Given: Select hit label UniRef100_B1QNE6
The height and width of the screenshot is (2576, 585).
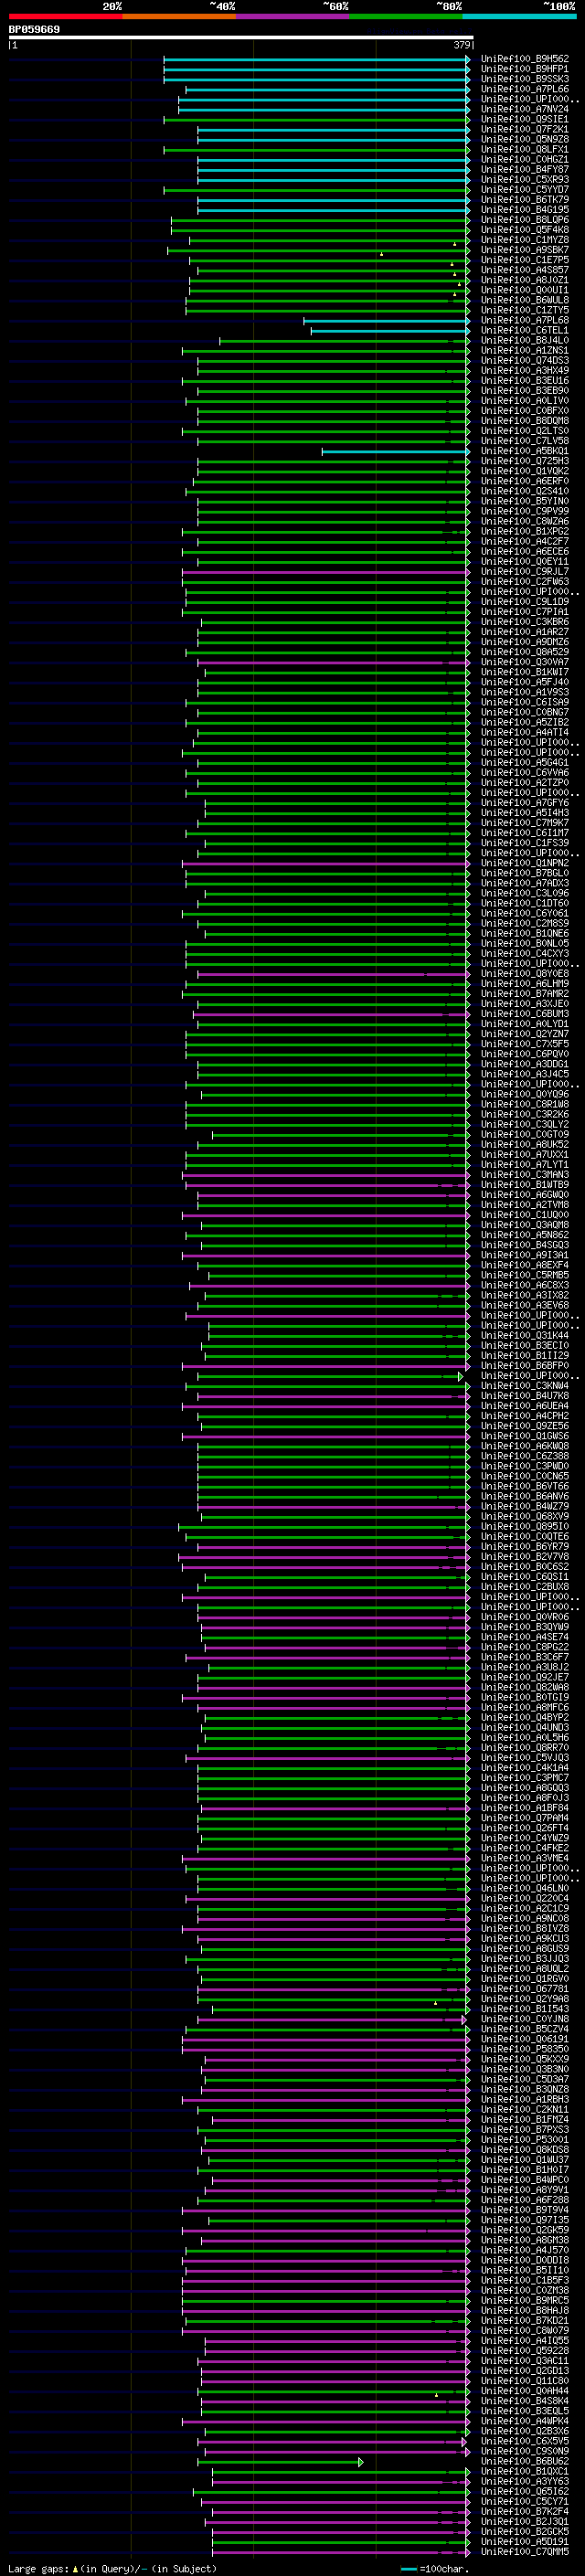Looking at the screenshot, I should pos(524,933).
